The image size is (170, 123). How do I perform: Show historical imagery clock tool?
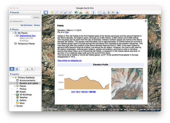point(76,13)
